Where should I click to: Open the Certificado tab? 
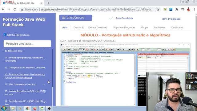click(177, 27)
